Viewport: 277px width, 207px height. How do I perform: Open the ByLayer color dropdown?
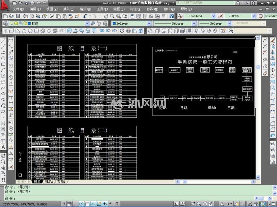click(x=149, y=24)
